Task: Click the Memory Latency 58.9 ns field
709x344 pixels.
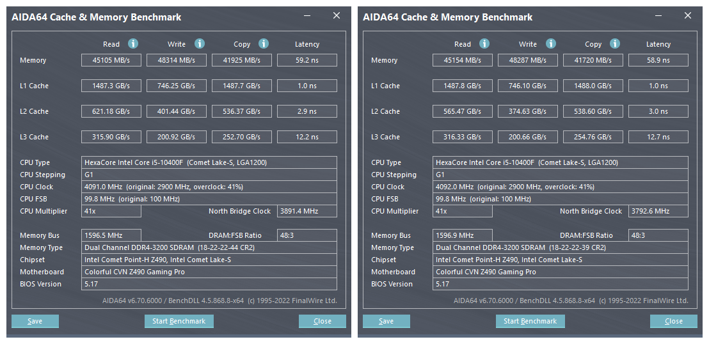Action: click(x=658, y=60)
